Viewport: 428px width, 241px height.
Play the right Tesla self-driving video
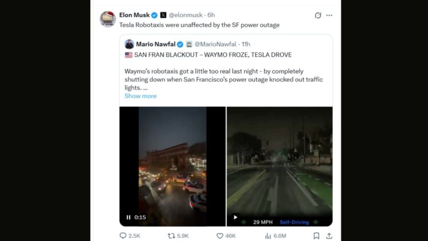tap(235, 217)
